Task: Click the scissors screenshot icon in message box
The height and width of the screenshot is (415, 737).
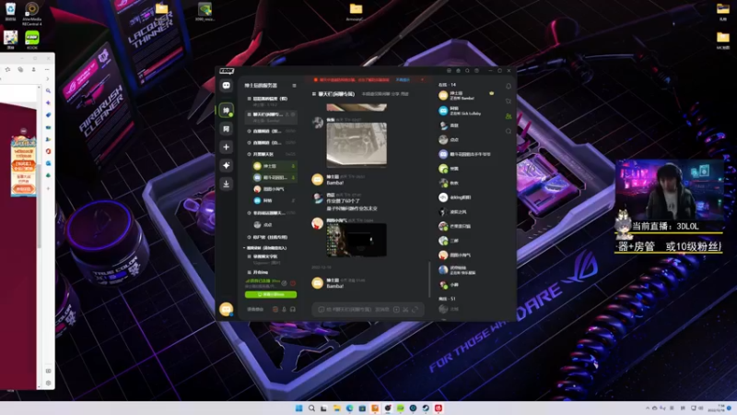Action: pos(405,310)
